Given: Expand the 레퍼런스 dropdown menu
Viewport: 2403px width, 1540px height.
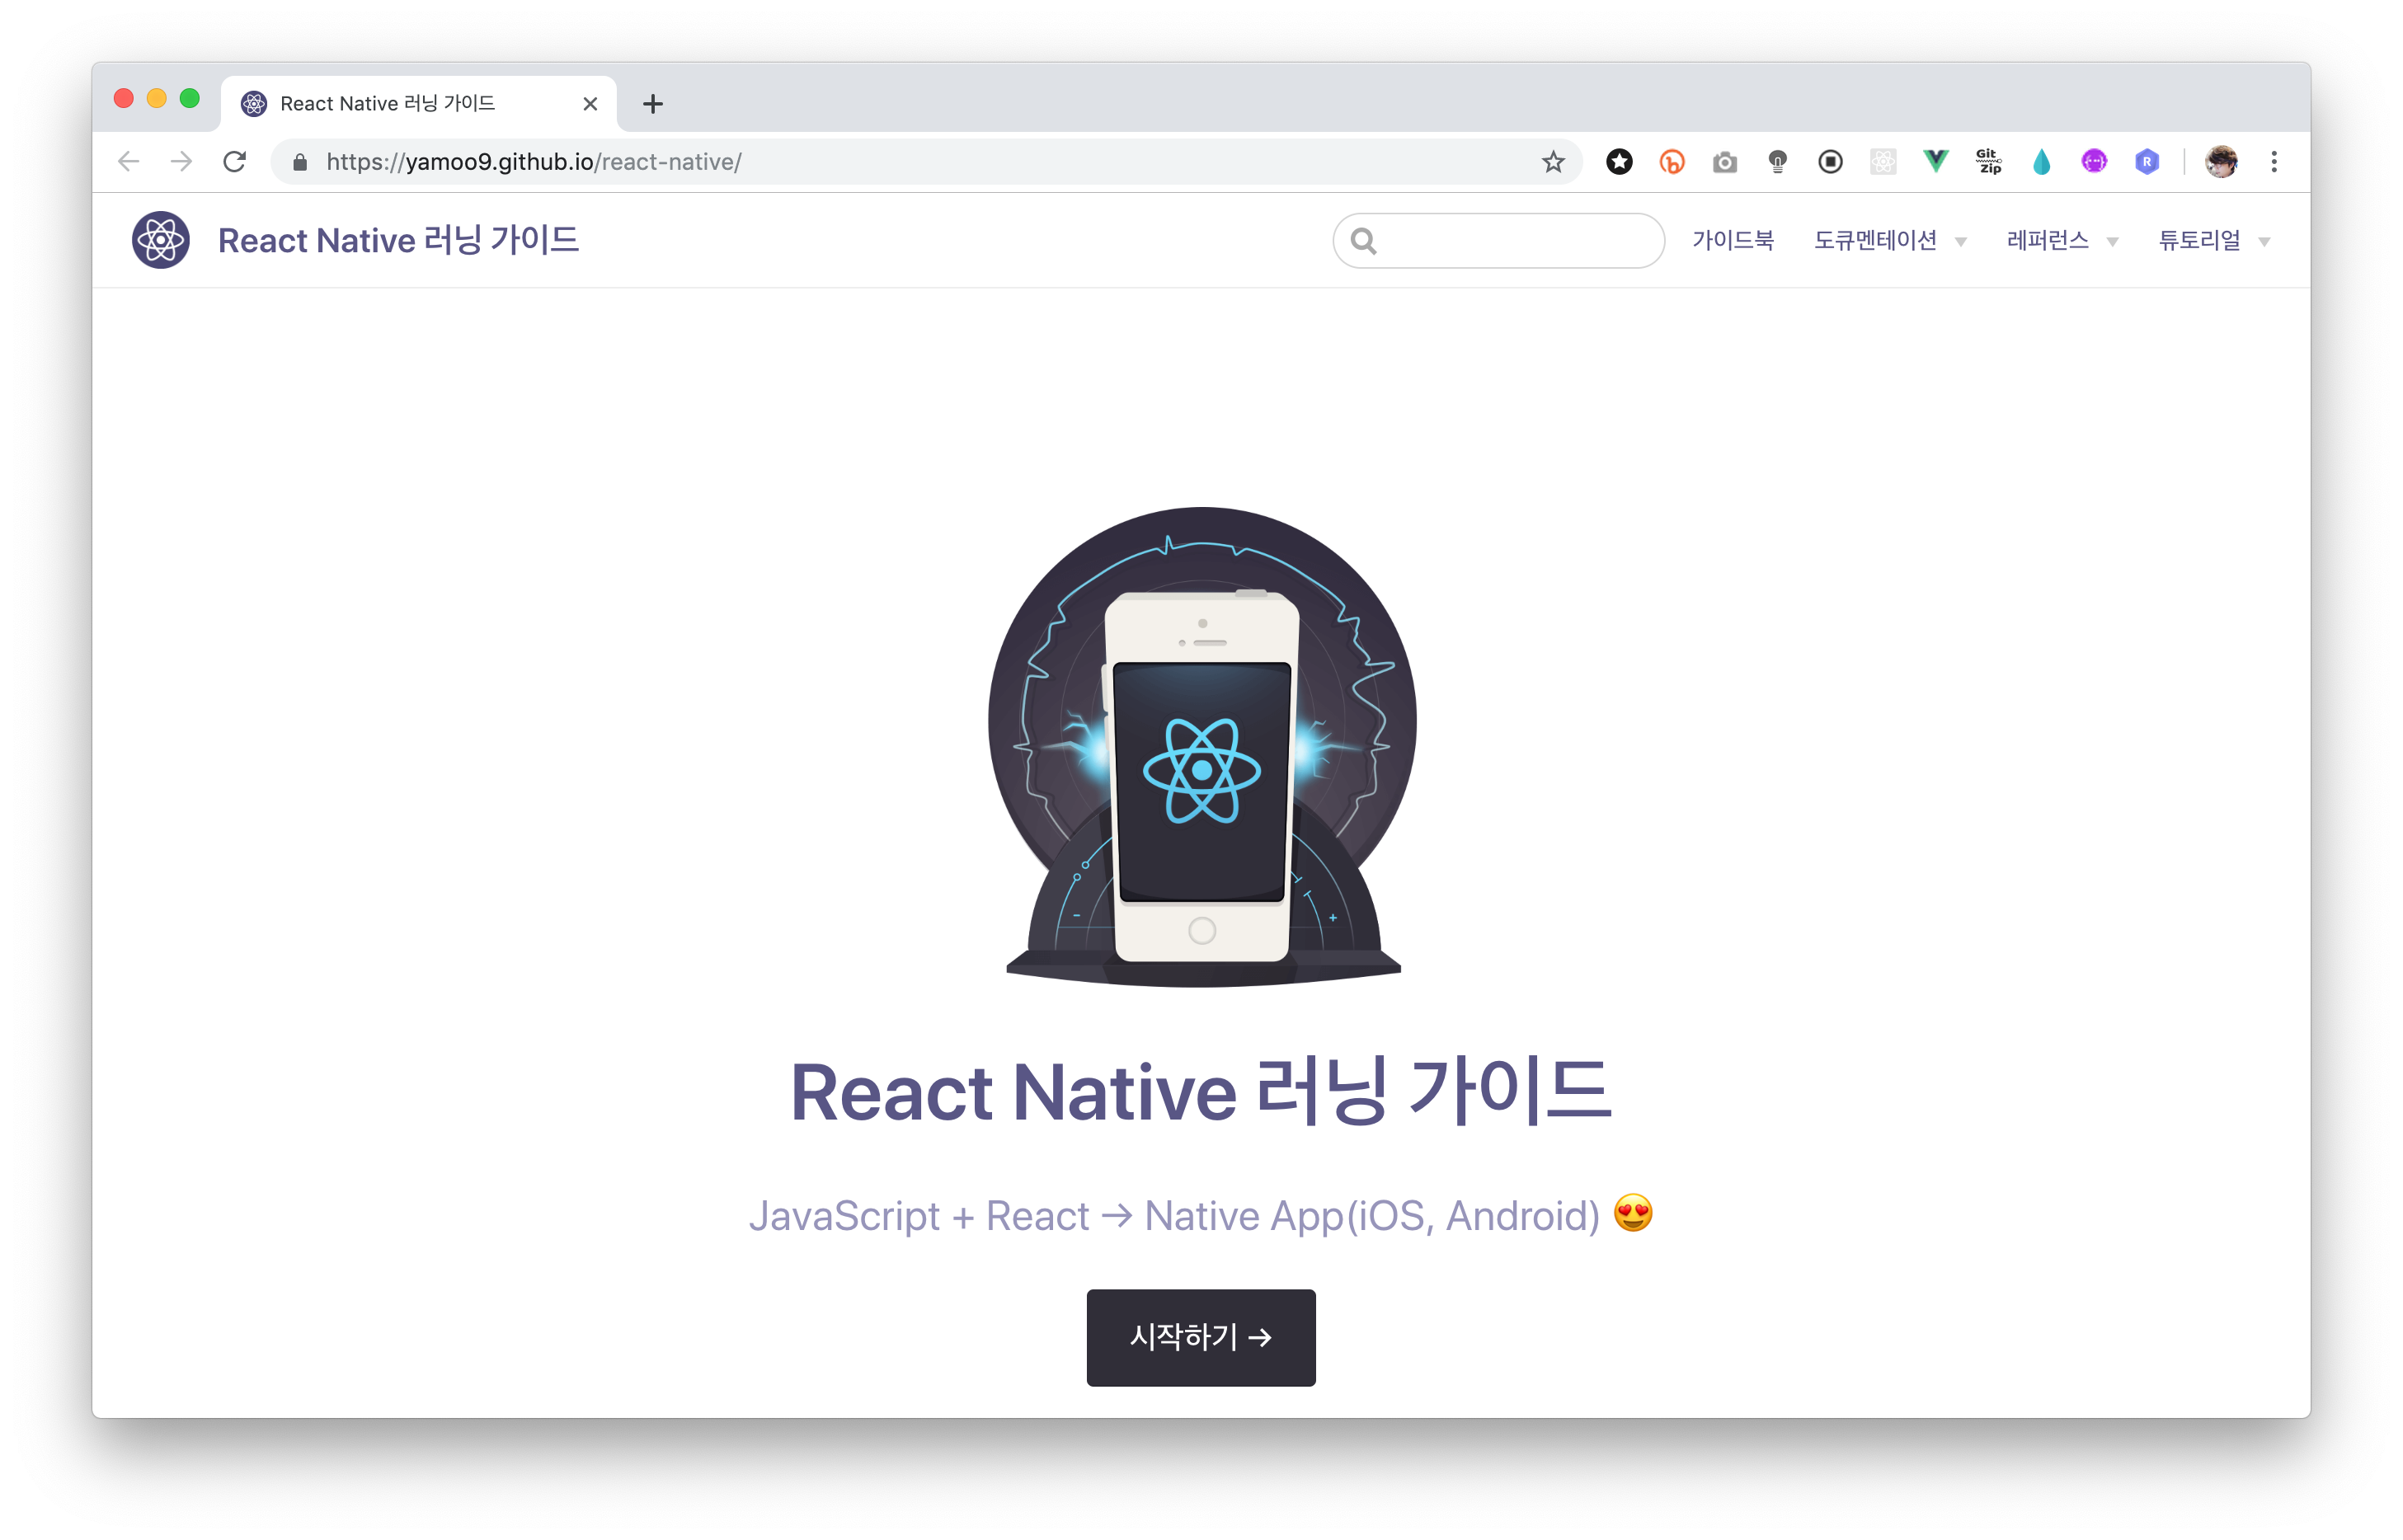Looking at the screenshot, I should pyautogui.click(x=2061, y=240).
